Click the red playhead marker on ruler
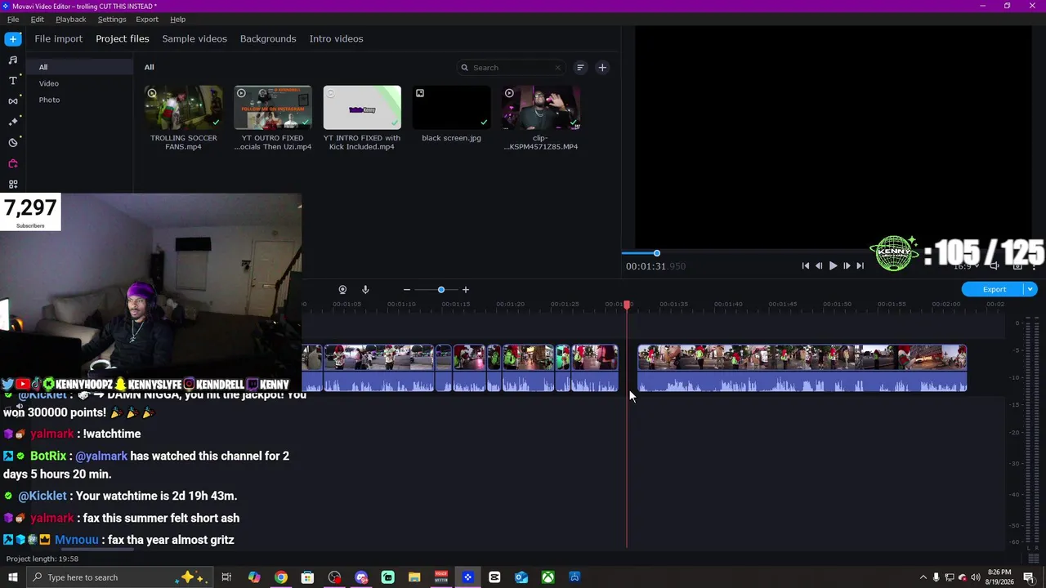This screenshot has width=1046, height=588. pyautogui.click(x=627, y=305)
